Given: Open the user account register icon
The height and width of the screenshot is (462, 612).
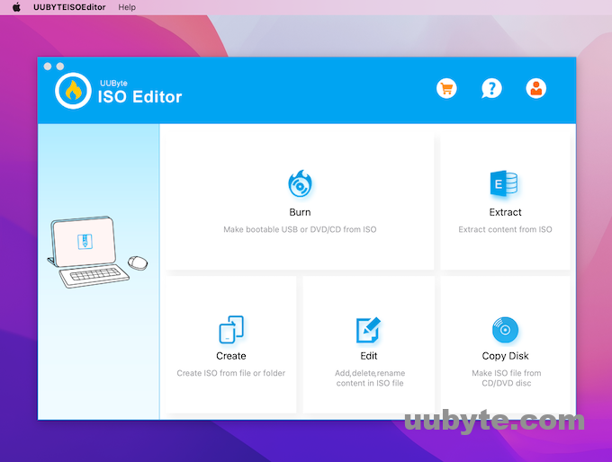Looking at the screenshot, I should click(535, 88).
